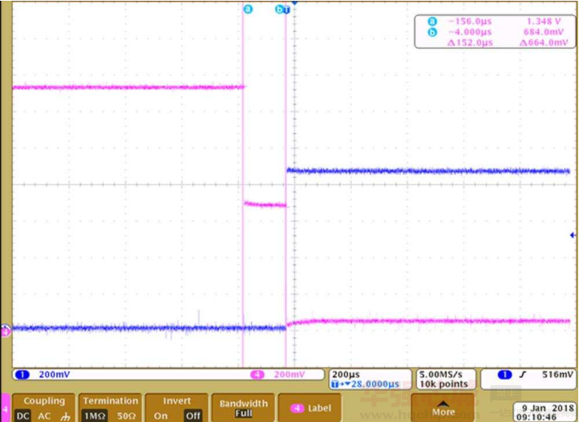The width and height of the screenshot is (579, 422).
Task: Open the 200µs horizontal timebase readout
Action: point(342,375)
